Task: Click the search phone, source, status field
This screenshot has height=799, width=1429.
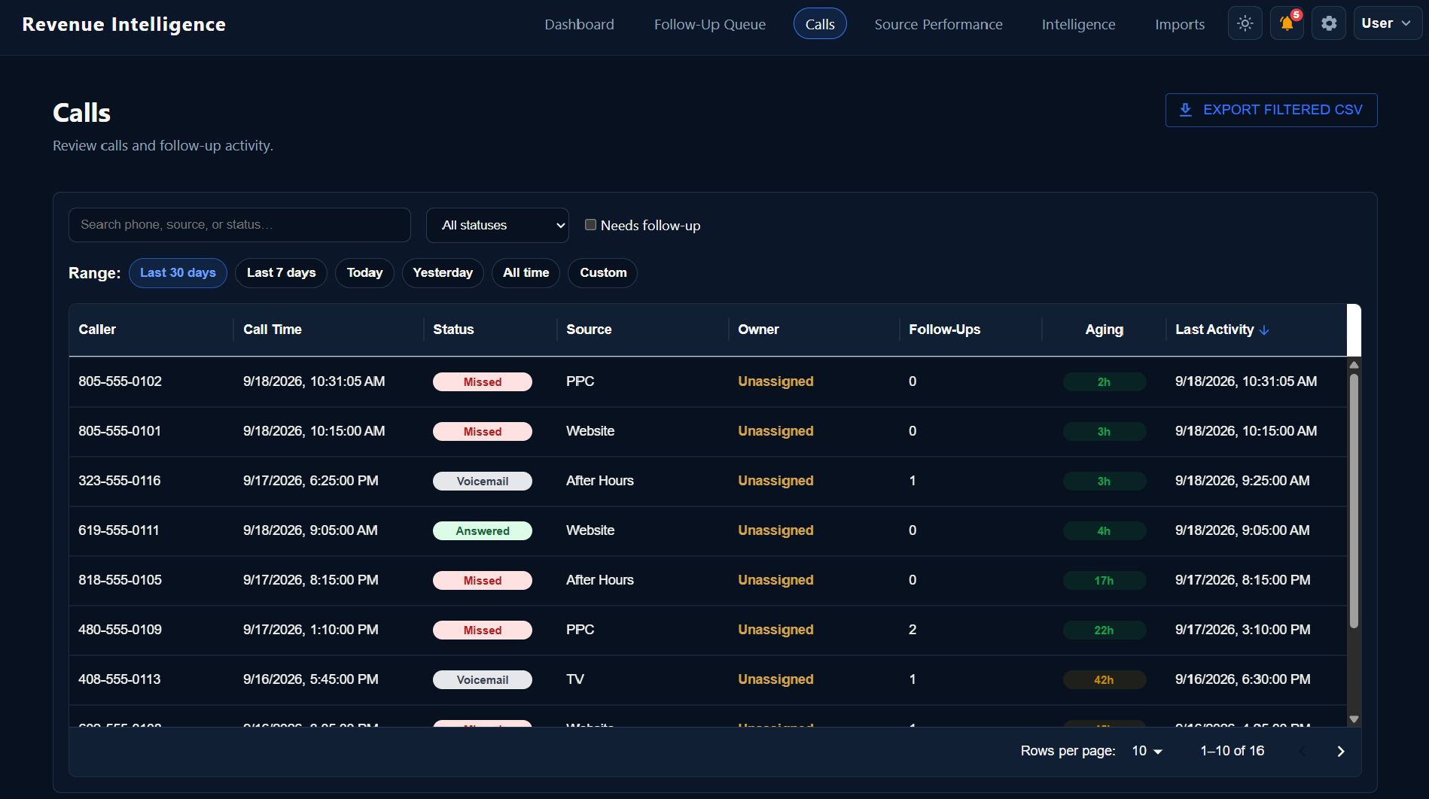Action: pos(239,225)
